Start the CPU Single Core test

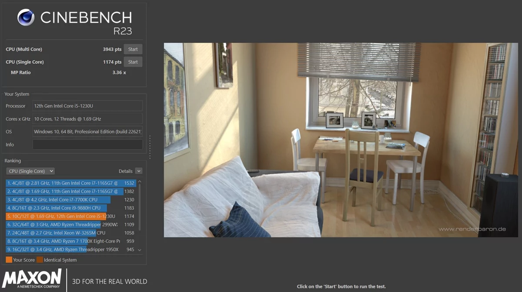tap(133, 62)
